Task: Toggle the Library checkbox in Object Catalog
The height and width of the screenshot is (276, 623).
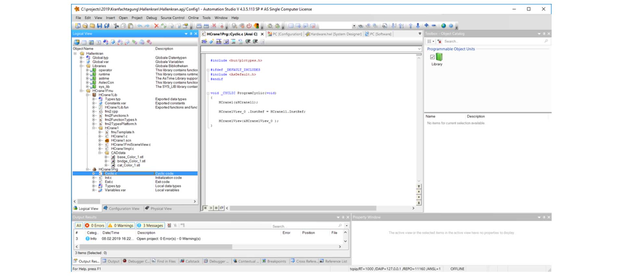Action: (432, 57)
